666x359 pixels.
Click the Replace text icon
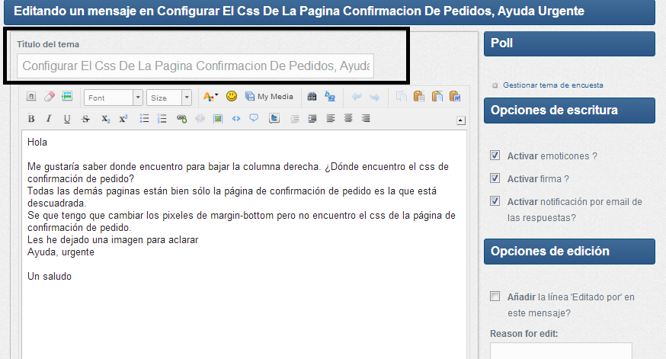[330, 97]
